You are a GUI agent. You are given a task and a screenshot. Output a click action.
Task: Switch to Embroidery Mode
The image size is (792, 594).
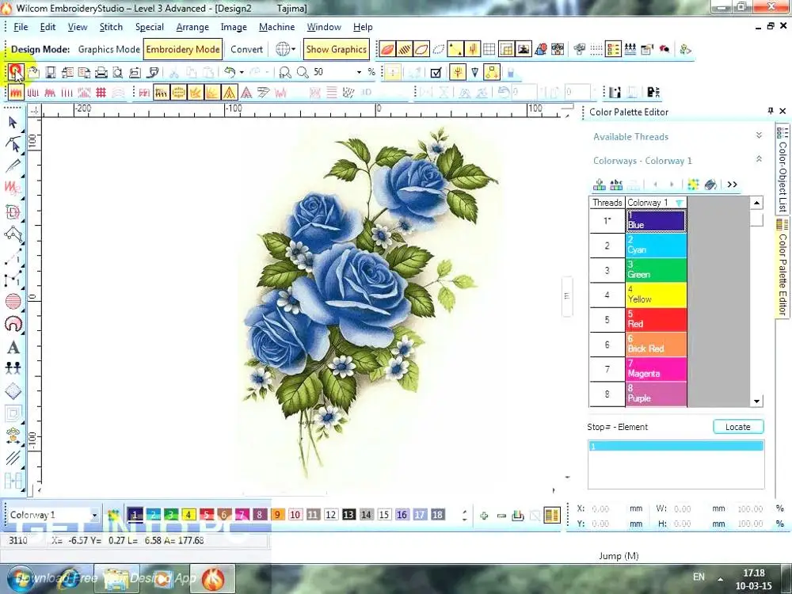pyautogui.click(x=183, y=49)
